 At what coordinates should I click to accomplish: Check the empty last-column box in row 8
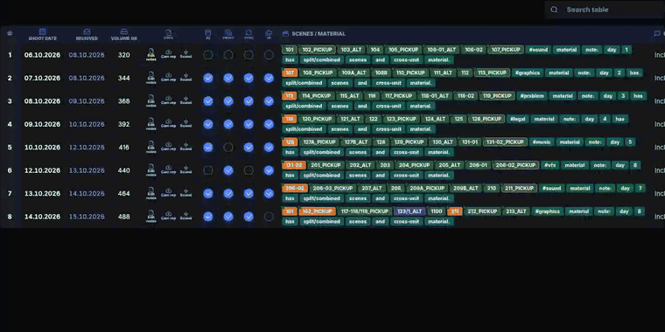(269, 217)
